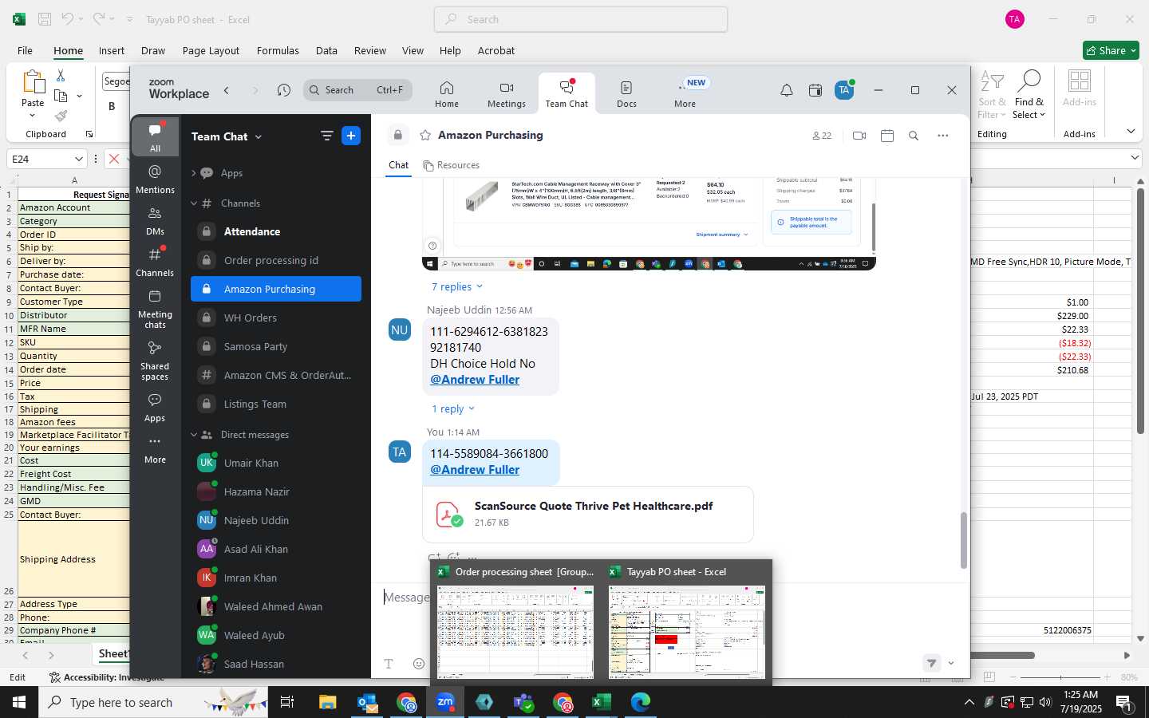Open the Insert tab in Excel
Image resolution: width=1149 pixels, height=718 pixels.
pyautogui.click(x=112, y=50)
